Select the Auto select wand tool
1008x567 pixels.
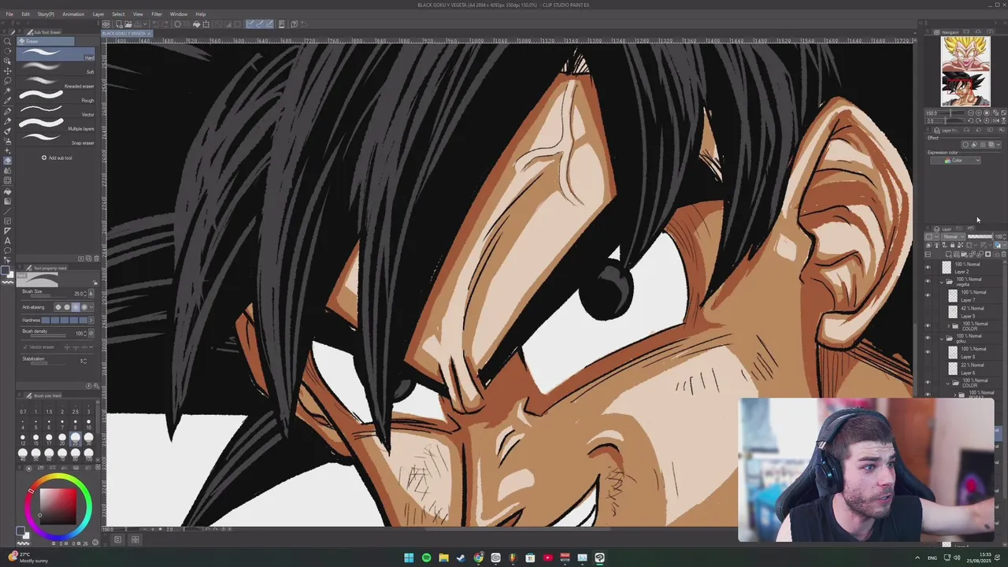(7, 91)
